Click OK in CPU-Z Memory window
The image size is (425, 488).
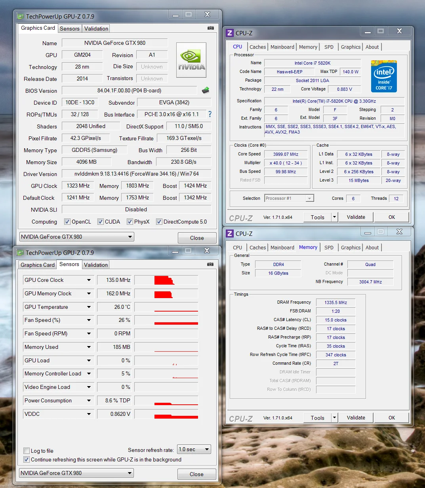pos(392,417)
